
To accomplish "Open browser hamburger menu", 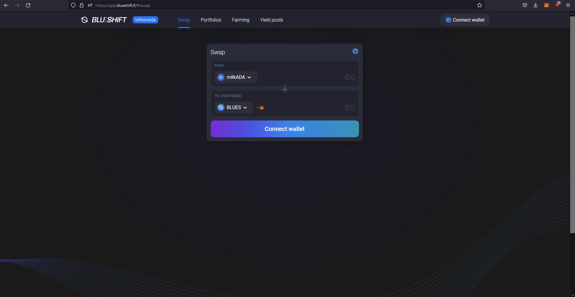I will (x=568, y=5).
